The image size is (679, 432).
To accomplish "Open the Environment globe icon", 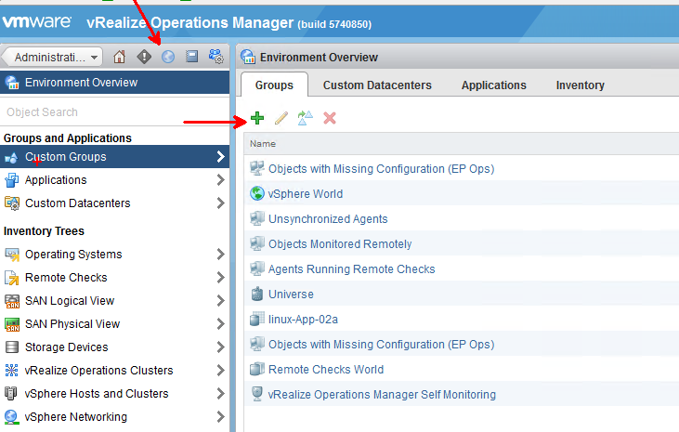I will (168, 57).
